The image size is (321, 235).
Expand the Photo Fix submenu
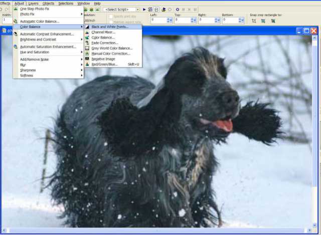[x=48, y=14]
